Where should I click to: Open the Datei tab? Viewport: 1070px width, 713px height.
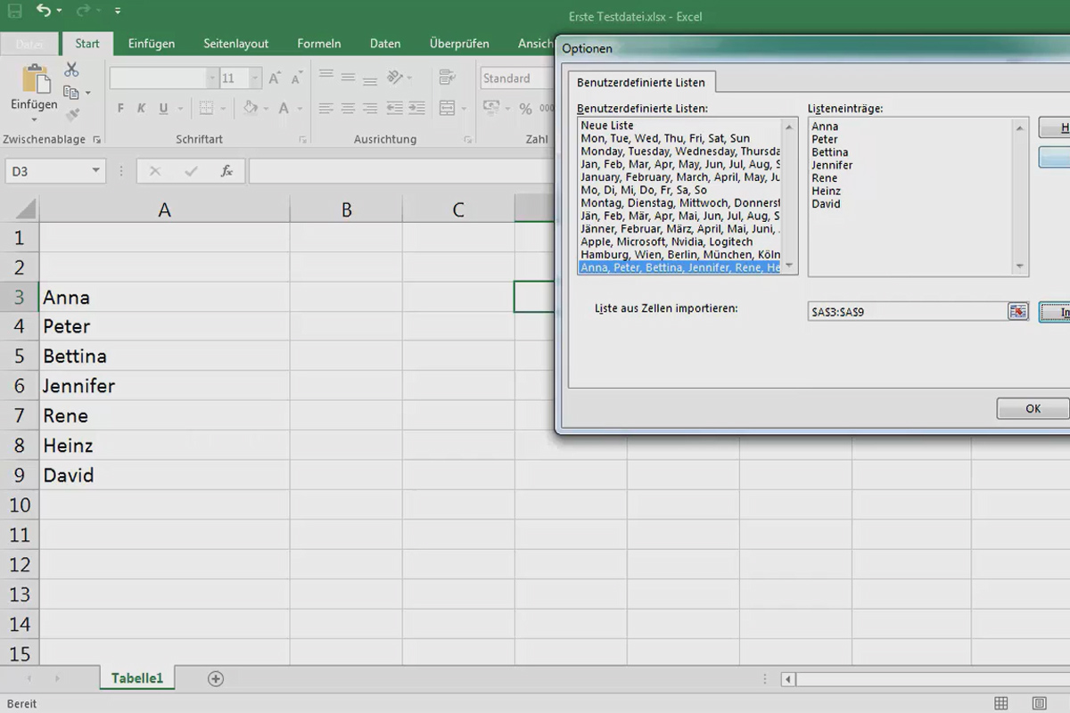coord(29,44)
